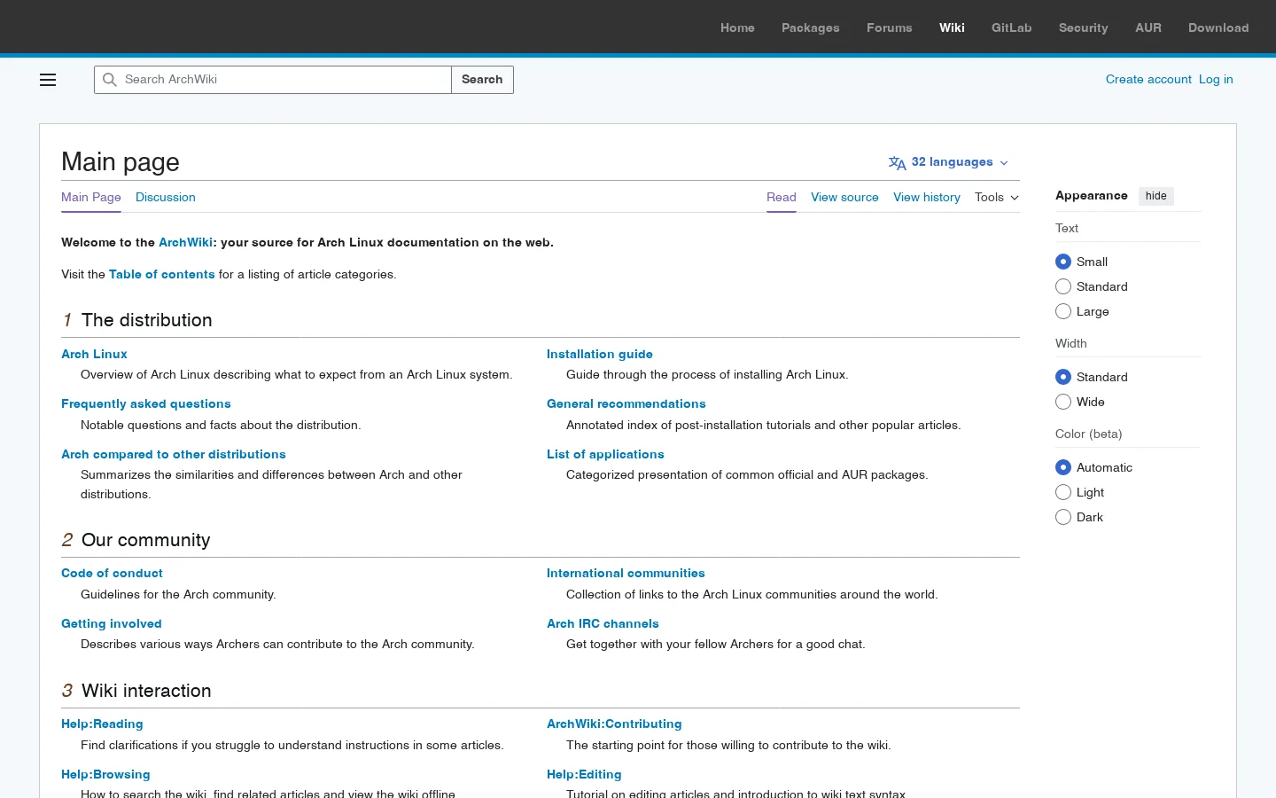Screen dimensions: 1276x798
Task: Select Wide width option
Action: coord(1063,402)
